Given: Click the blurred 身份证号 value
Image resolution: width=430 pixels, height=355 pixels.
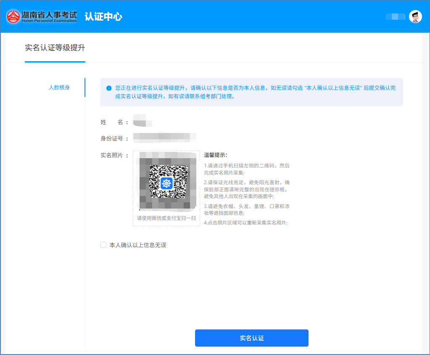Looking at the screenshot, I should [164, 137].
